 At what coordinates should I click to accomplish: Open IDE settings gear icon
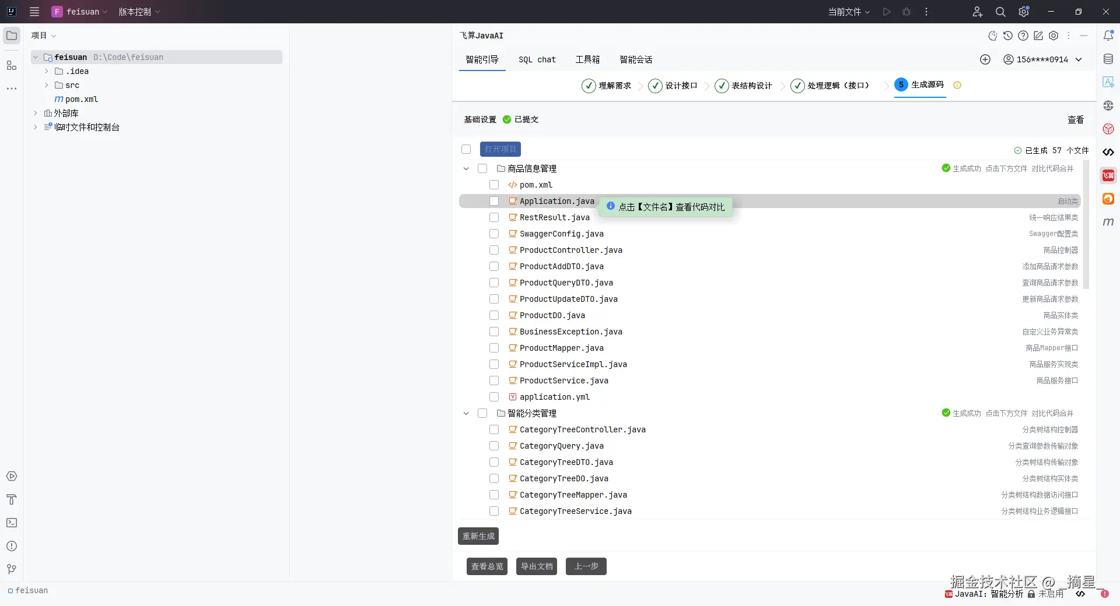tap(1024, 12)
